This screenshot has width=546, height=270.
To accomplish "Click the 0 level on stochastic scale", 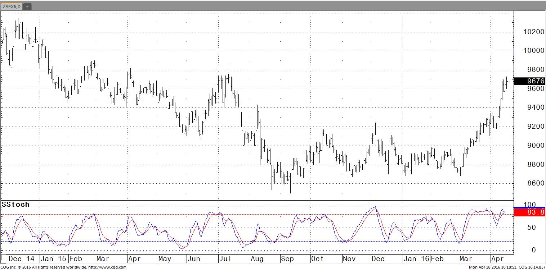I will click(x=533, y=250).
